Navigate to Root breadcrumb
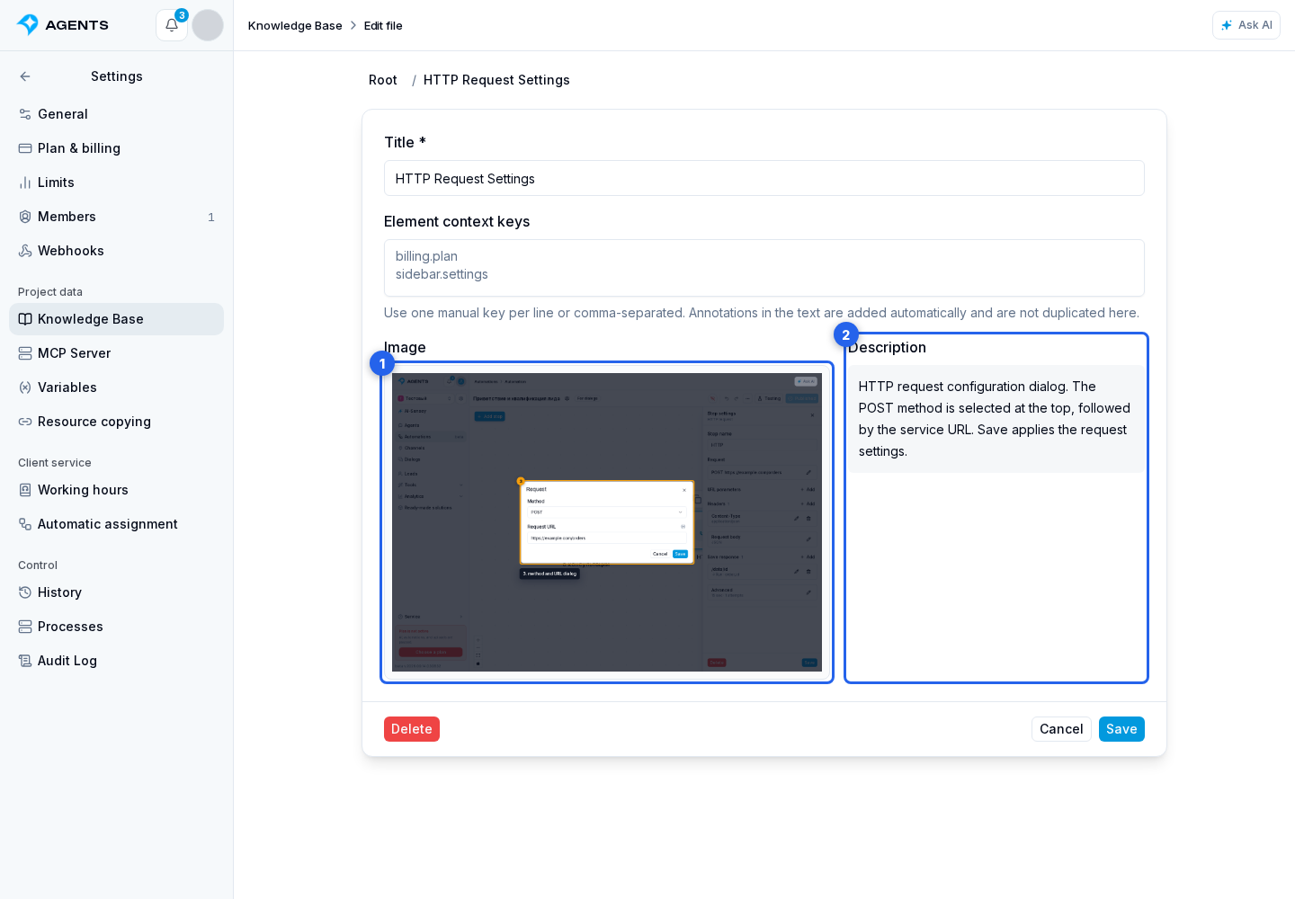The image size is (1295, 899). [x=383, y=80]
